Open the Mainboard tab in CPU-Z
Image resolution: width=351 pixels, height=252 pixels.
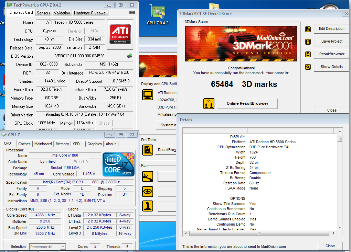(x=43, y=144)
